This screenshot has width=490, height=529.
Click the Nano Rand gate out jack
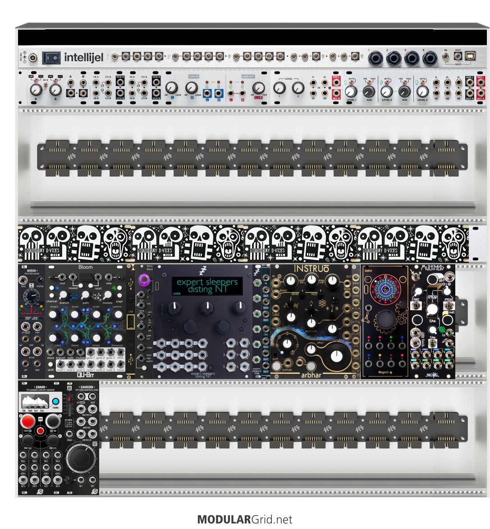pyautogui.click(x=141, y=336)
